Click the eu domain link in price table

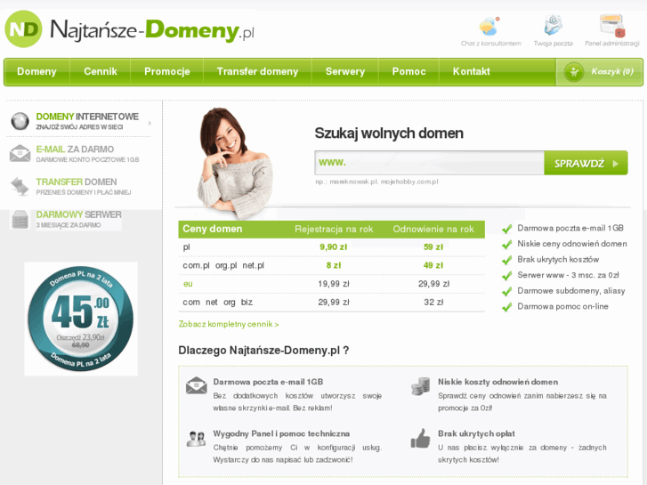188,284
